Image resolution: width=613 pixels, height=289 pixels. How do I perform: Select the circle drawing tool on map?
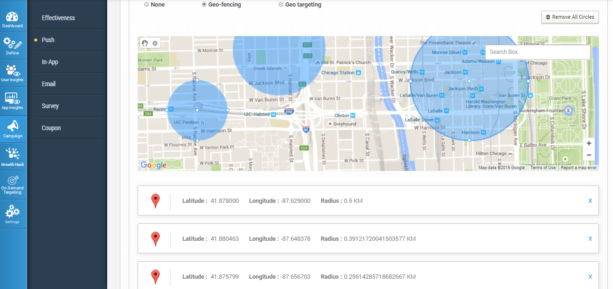pos(155,43)
